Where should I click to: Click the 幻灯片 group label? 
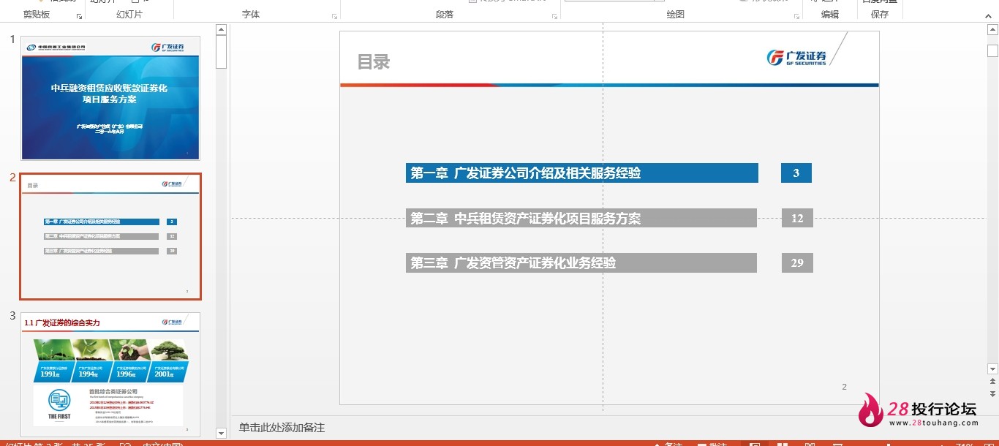pos(129,15)
